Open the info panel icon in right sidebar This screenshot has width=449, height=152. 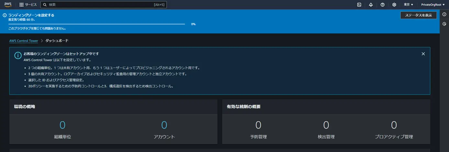[444, 15]
